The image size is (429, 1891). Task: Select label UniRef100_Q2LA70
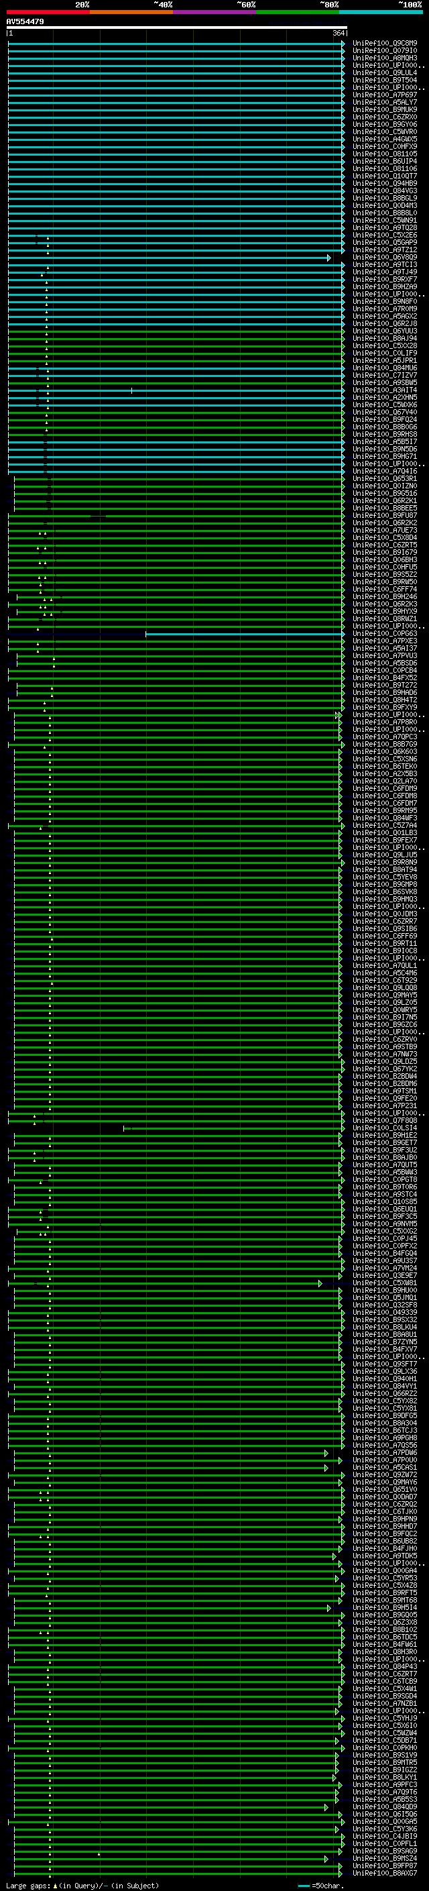click(385, 781)
